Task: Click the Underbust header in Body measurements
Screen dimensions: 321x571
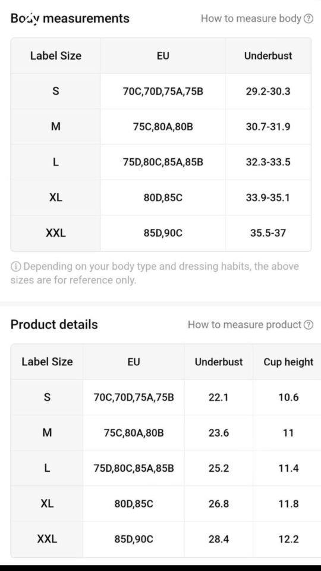Action: click(268, 56)
